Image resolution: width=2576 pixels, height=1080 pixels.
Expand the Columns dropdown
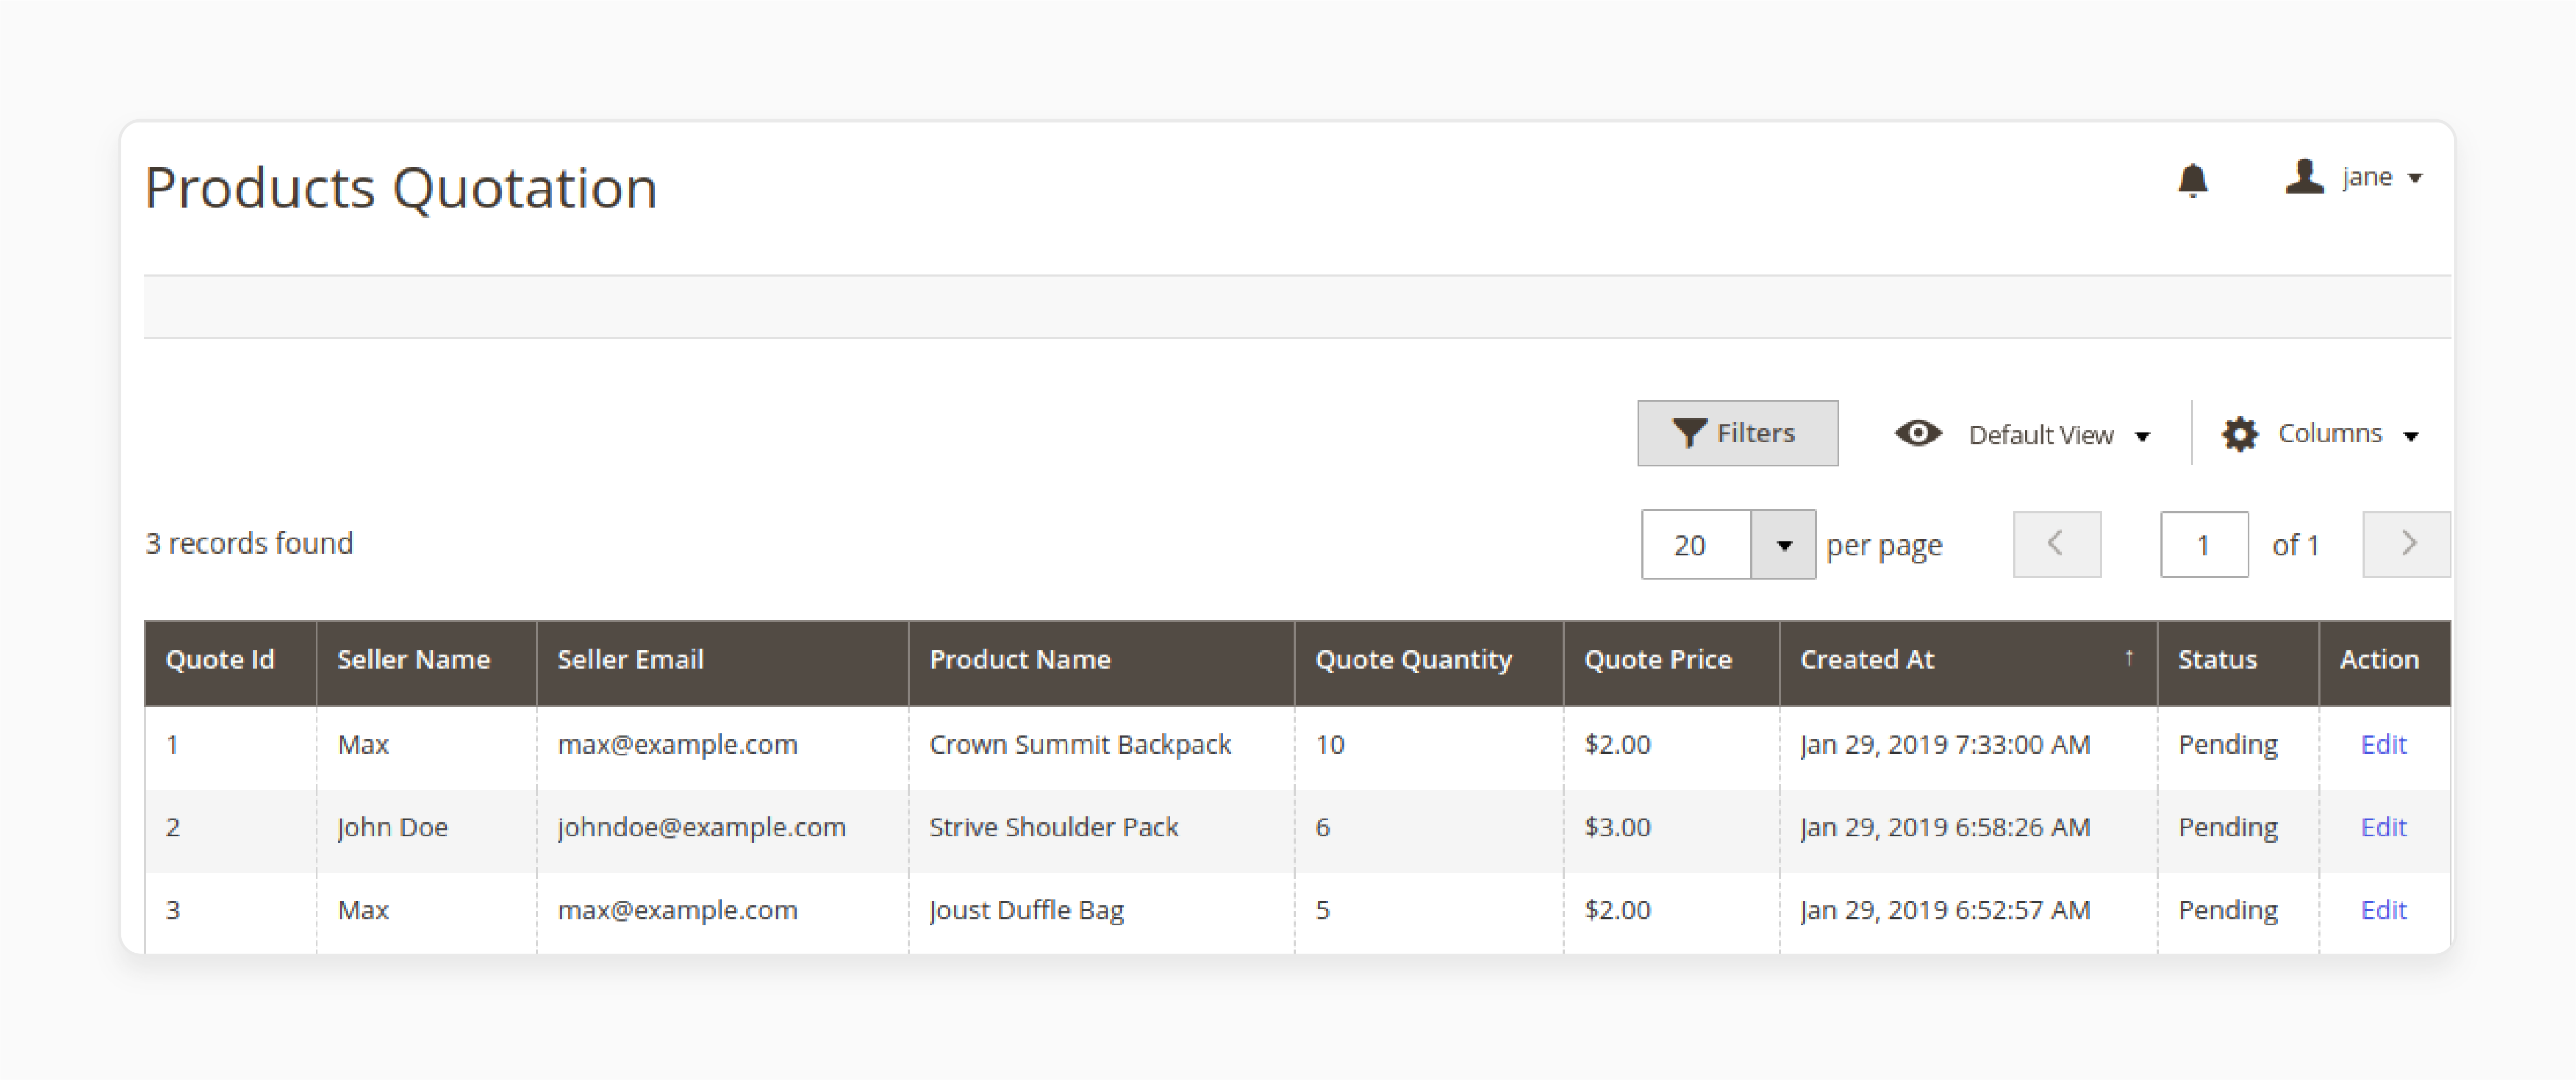coord(2411,436)
